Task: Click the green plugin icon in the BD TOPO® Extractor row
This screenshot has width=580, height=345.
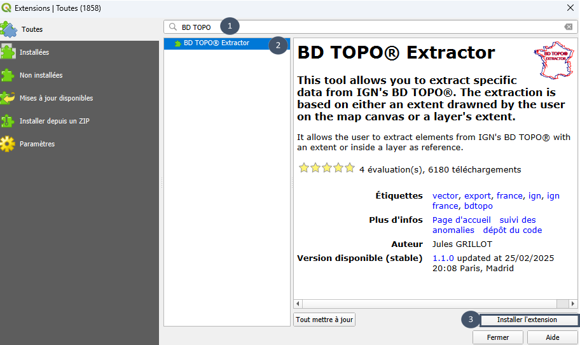Action: pyautogui.click(x=178, y=43)
